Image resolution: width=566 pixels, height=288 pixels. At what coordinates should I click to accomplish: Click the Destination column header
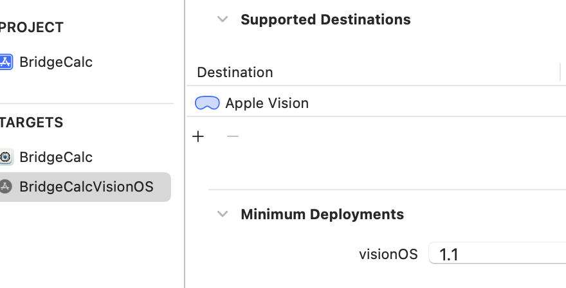(235, 72)
